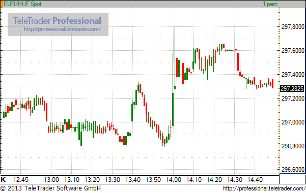This screenshot has height=193, width=306.
Task: Click the 297,6000 price axis label
Action: pos(293,51)
